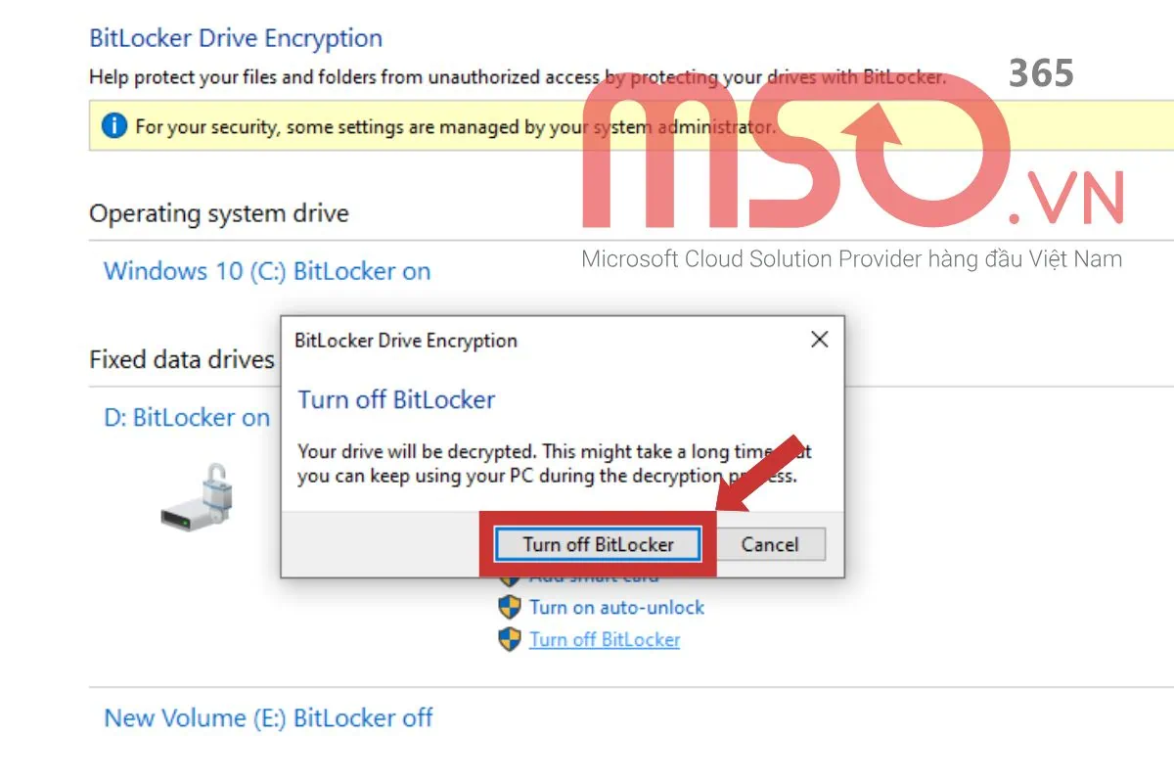
Task: Click the BitLocker Drive Encryption page heading
Action: pos(236,39)
